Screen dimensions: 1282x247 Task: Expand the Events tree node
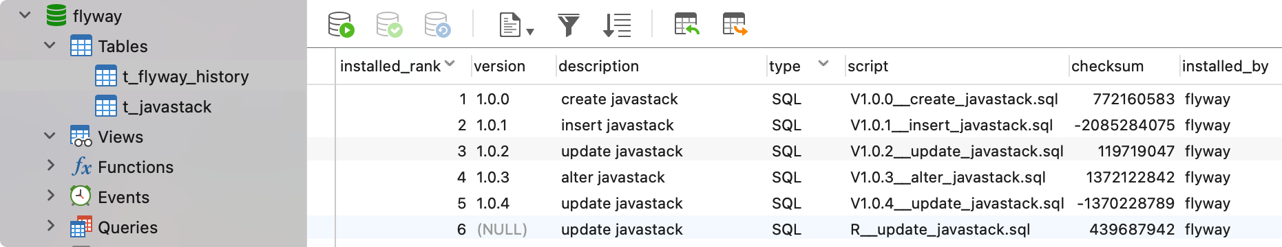[x=50, y=196]
